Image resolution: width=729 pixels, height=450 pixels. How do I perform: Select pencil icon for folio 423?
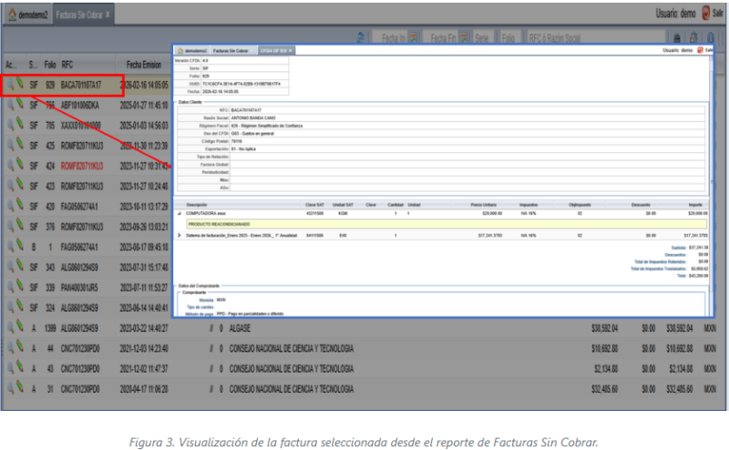tap(19, 185)
